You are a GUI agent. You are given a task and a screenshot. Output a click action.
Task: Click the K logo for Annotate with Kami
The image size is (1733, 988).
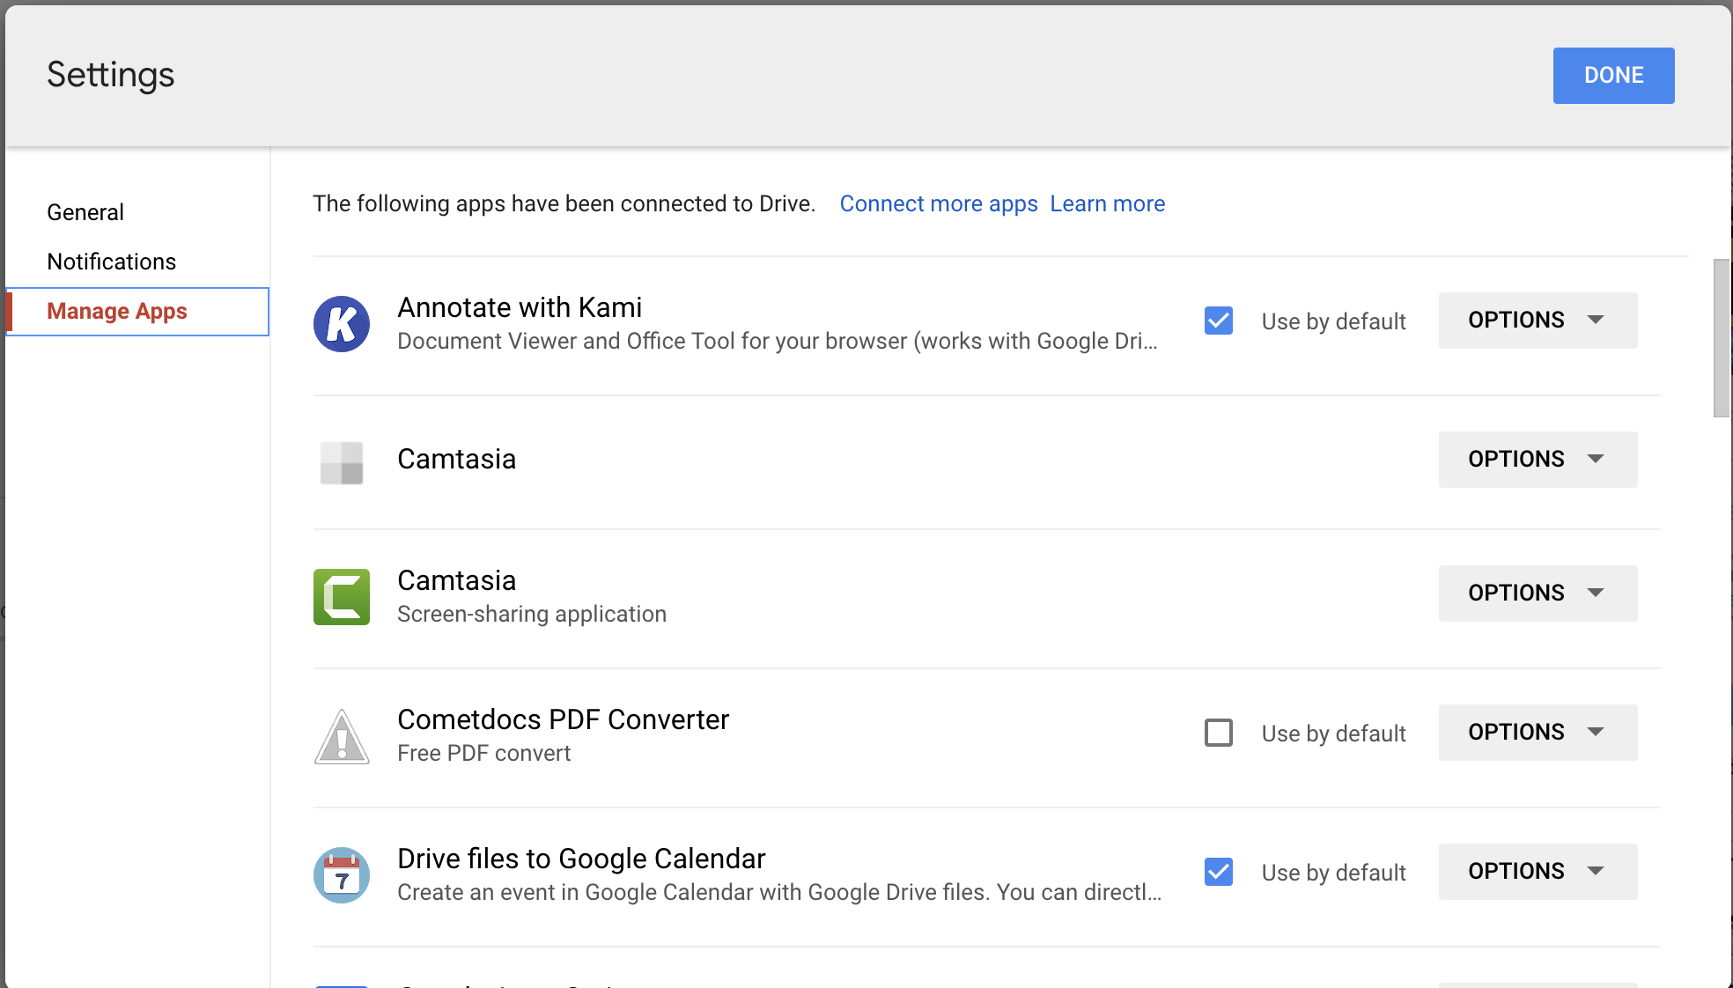[x=342, y=322]
